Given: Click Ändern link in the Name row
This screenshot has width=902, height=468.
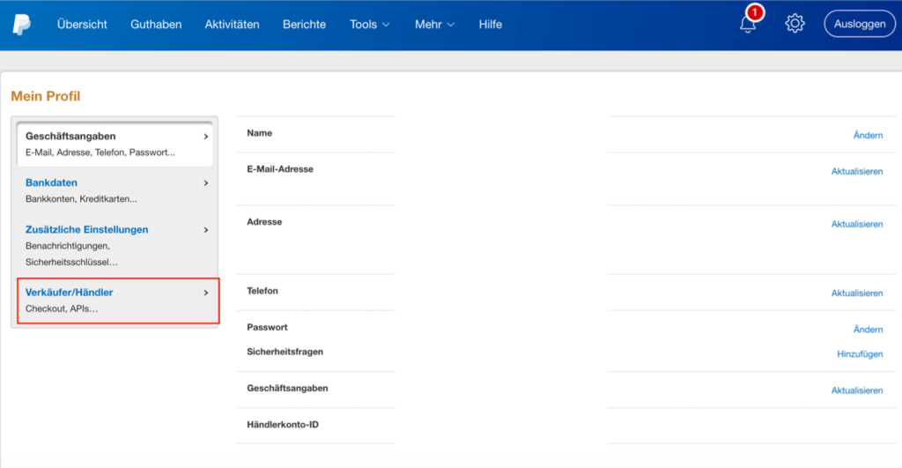Looking at the screenshot, I should coord(868,135).
